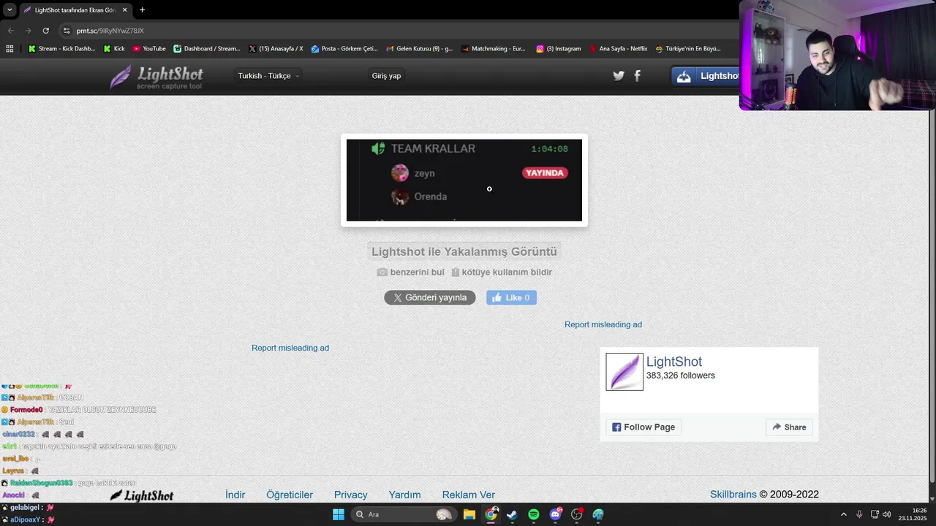Click the microphone icon in system tray
Viewport: 936px width, 526px height.
[859, 514]
